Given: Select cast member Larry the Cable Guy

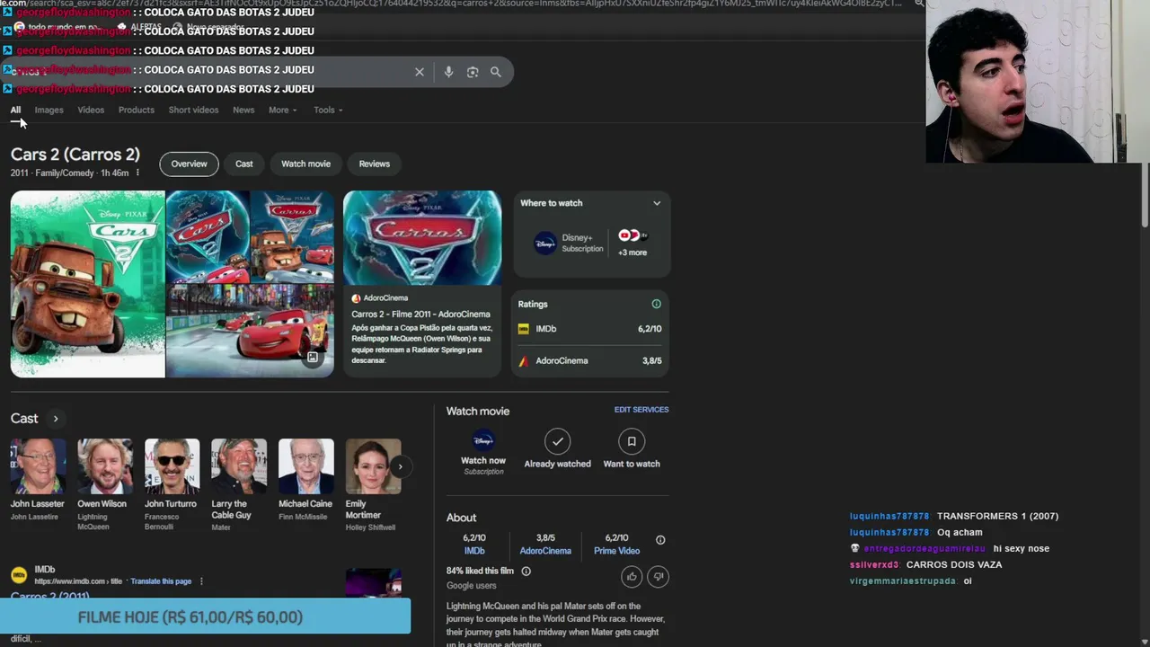Looking at the screenshot, I should point(239,484).
